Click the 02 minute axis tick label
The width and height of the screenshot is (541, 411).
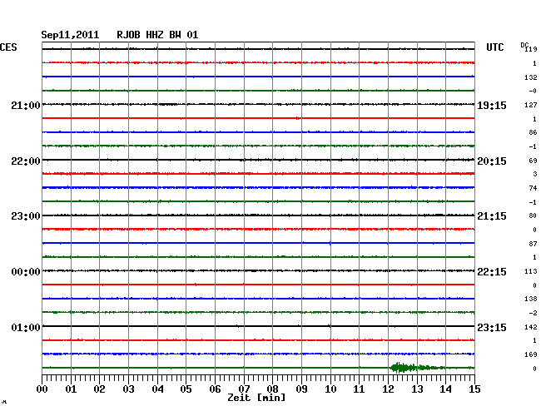(x=99, y=389)
